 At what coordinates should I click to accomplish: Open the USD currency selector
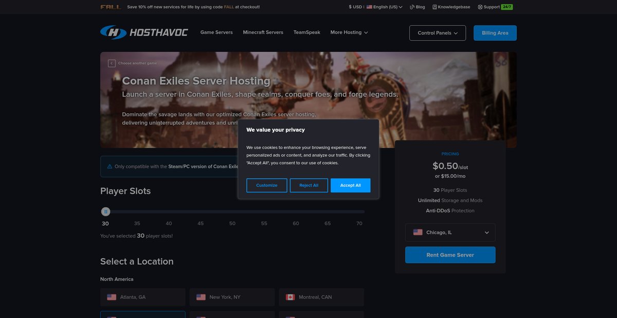click(x=355, y=7)
